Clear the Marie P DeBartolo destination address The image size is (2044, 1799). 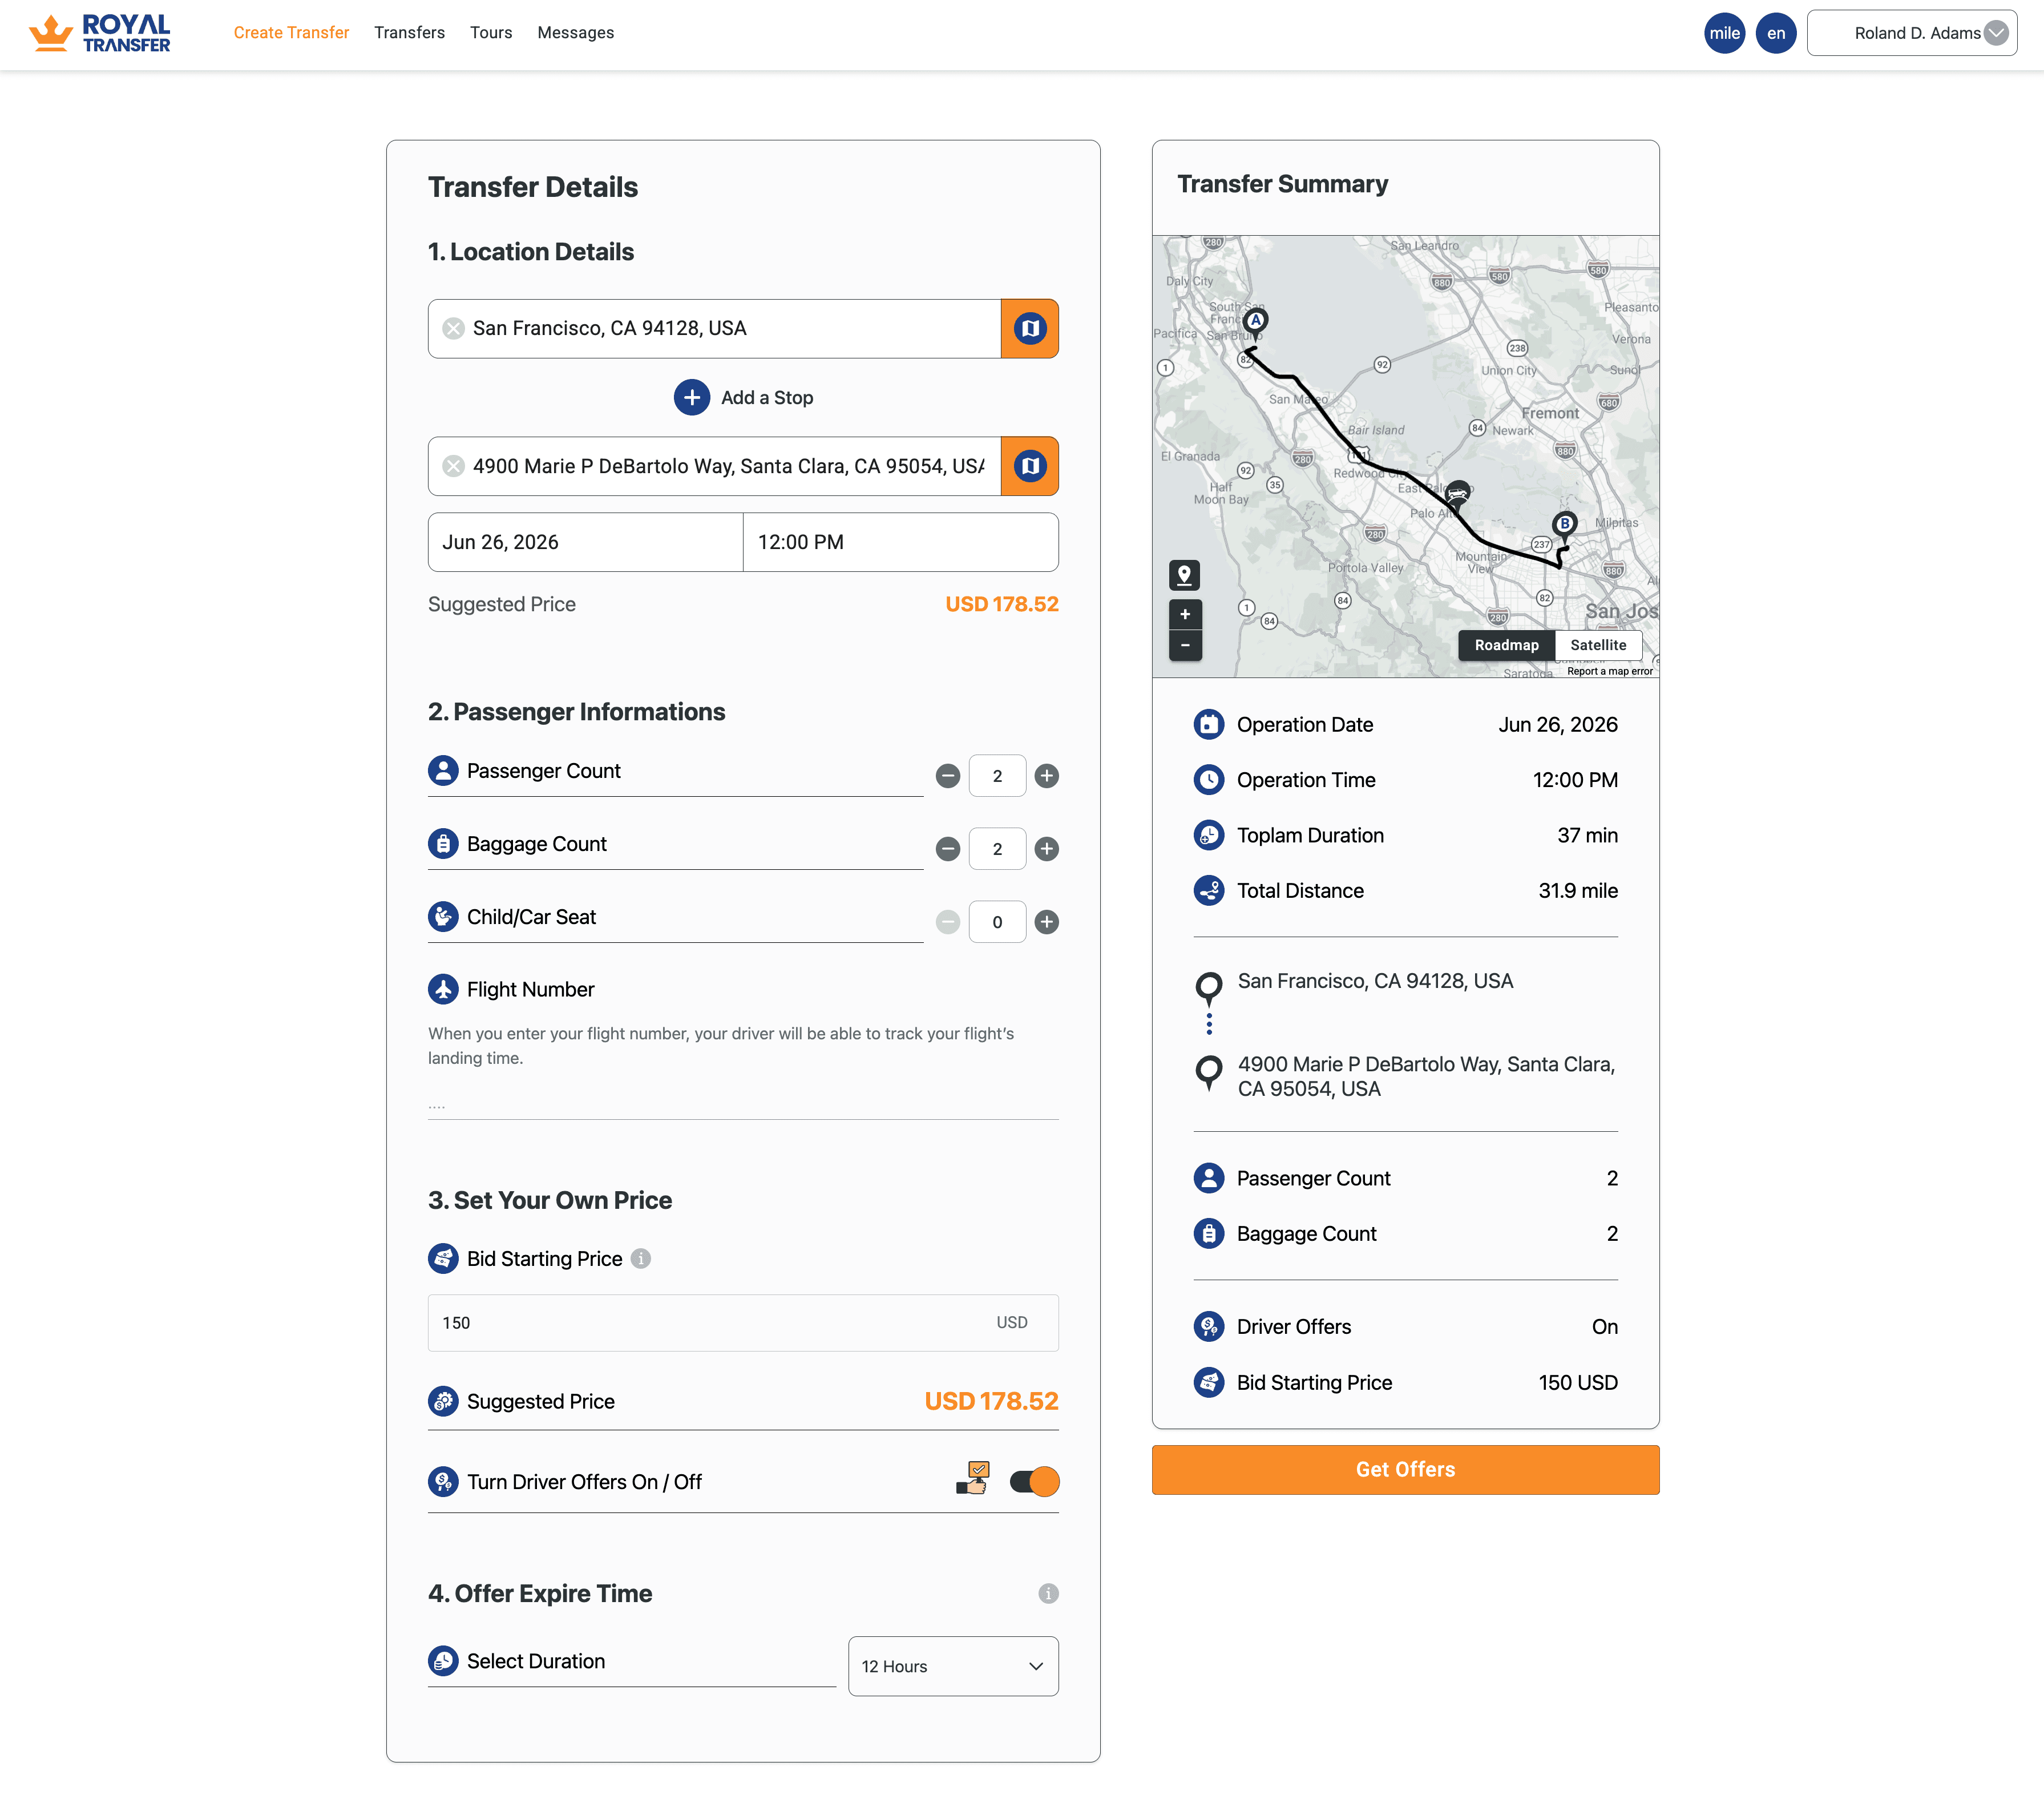click(x=453, y=466)
